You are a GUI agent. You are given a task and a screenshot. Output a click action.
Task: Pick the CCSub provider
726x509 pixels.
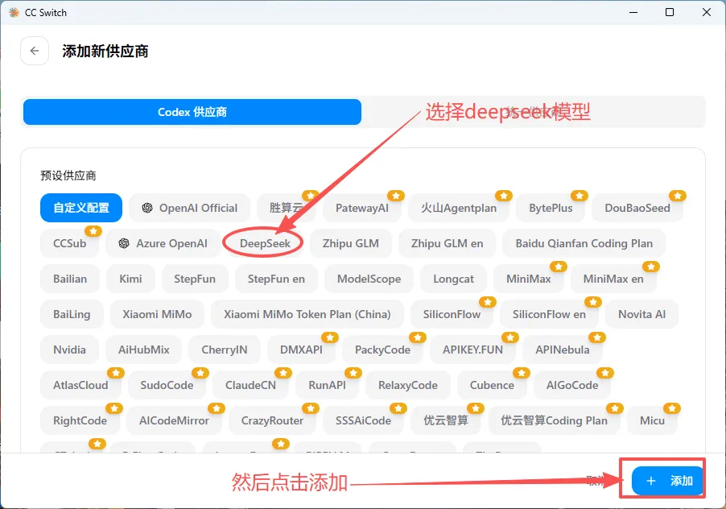pos(69,243)
